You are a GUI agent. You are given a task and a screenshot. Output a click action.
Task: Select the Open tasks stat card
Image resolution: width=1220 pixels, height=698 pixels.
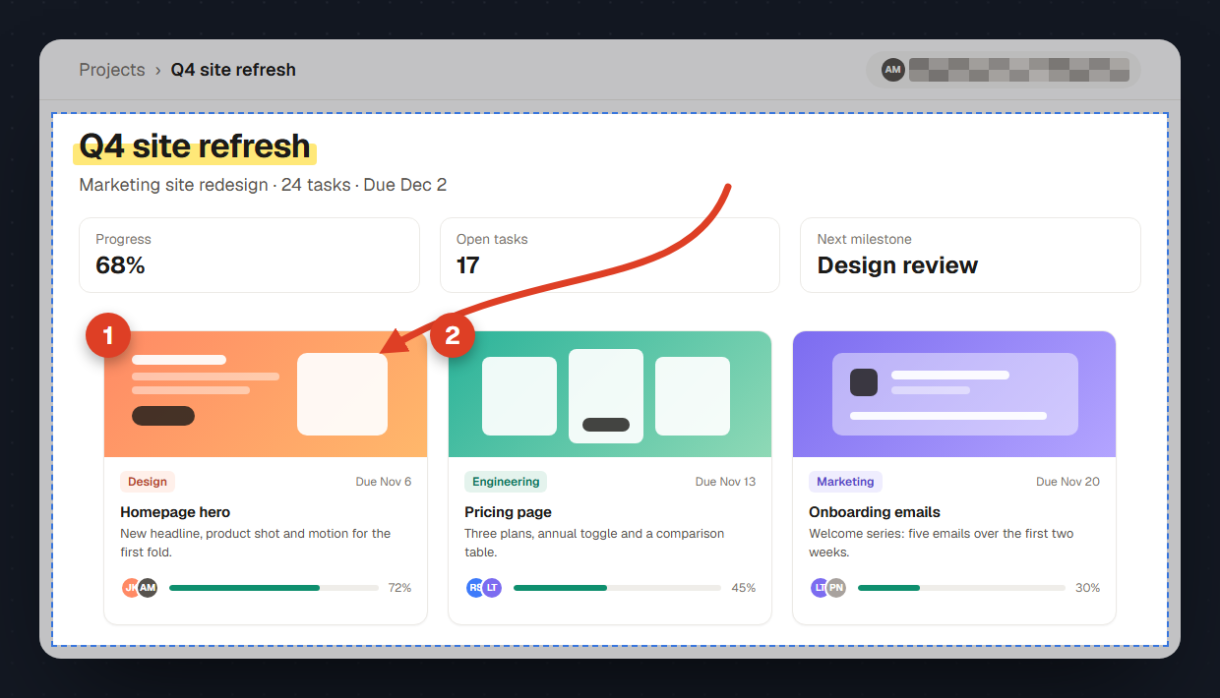point(610,255)
